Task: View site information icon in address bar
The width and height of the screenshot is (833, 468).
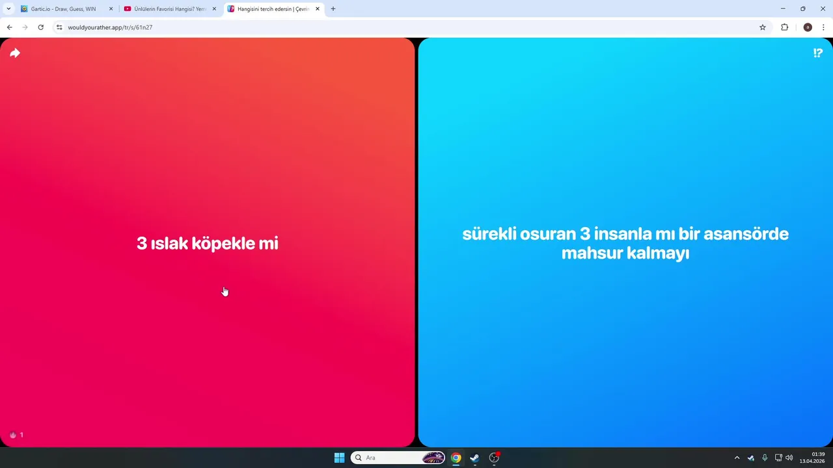Action: [x=59, y=27]
